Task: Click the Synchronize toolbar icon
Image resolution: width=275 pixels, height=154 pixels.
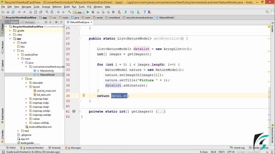Action: coord(13,12)
